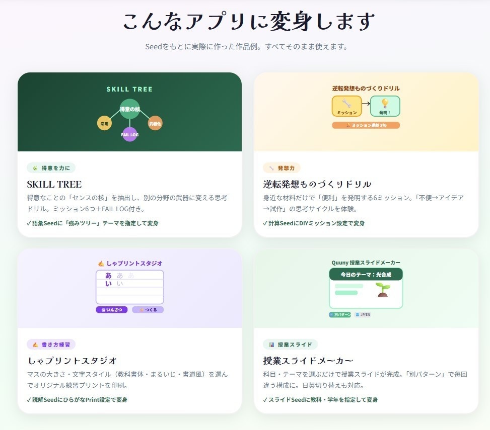The width and height of the screenshot is (490, 430).
Task: Click the sparkle icon on つくる button
Action: tap(141, 309)
